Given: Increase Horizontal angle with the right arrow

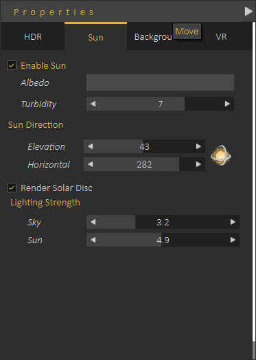Looking at the screenshot, I should click(x=198, y=164).
